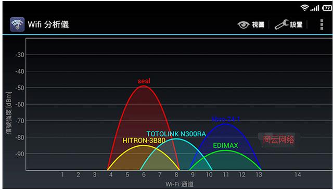Tap the WiFi status bar icon
Viewport: 333px width, 190px height.
pyautogui.click(x=304, y=8)
